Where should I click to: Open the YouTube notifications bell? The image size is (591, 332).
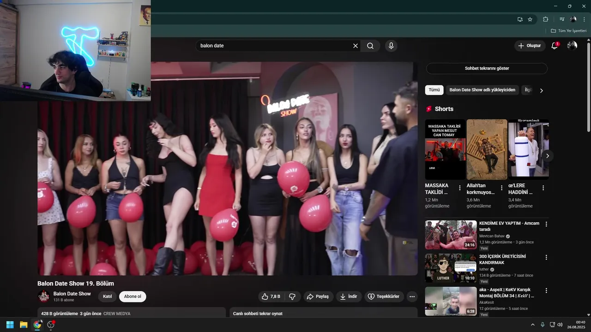coord(555,46)
